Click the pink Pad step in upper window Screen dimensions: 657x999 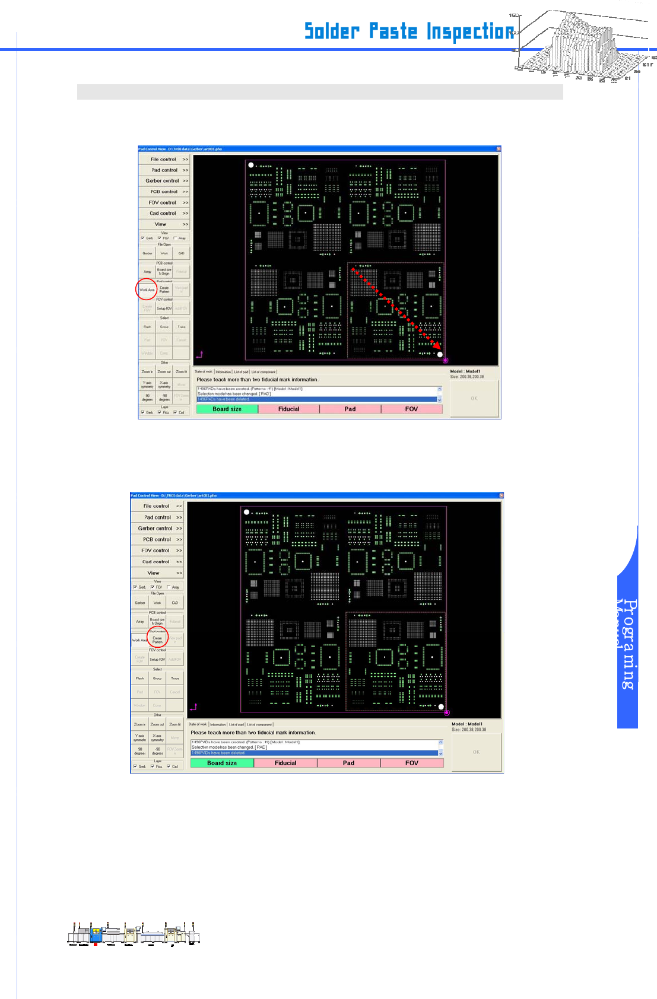pos(350,409)
